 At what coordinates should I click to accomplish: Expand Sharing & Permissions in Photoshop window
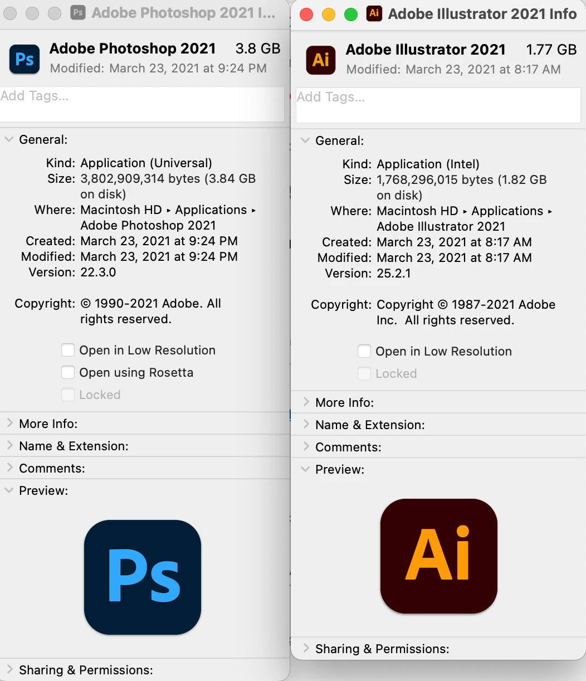(9, 669)
